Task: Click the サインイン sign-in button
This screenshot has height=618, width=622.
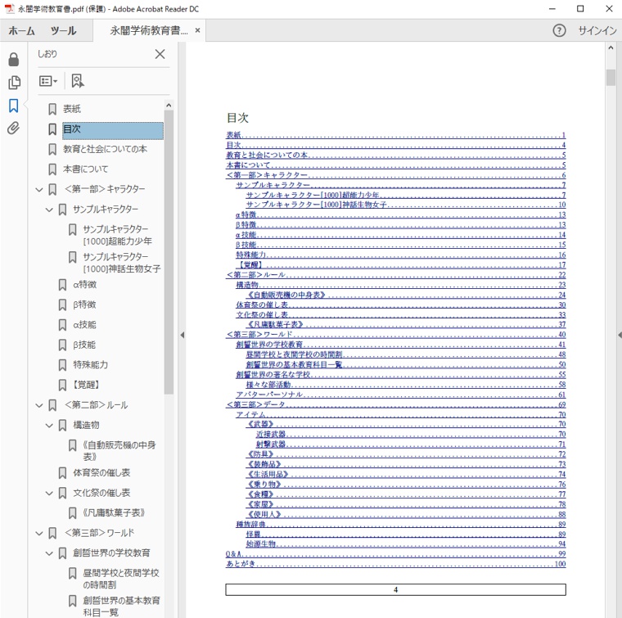Action: pos(597,30)
